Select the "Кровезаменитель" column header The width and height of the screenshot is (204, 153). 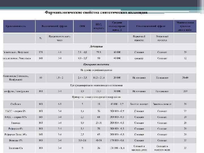point(19,26)
